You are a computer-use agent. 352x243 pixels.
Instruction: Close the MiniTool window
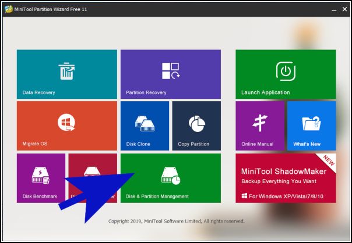(344, 9)
